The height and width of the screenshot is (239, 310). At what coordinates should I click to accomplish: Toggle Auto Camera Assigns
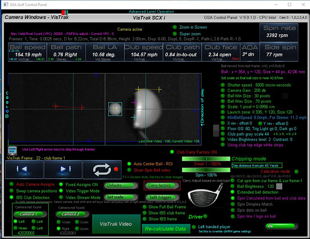tap(12, 184)
